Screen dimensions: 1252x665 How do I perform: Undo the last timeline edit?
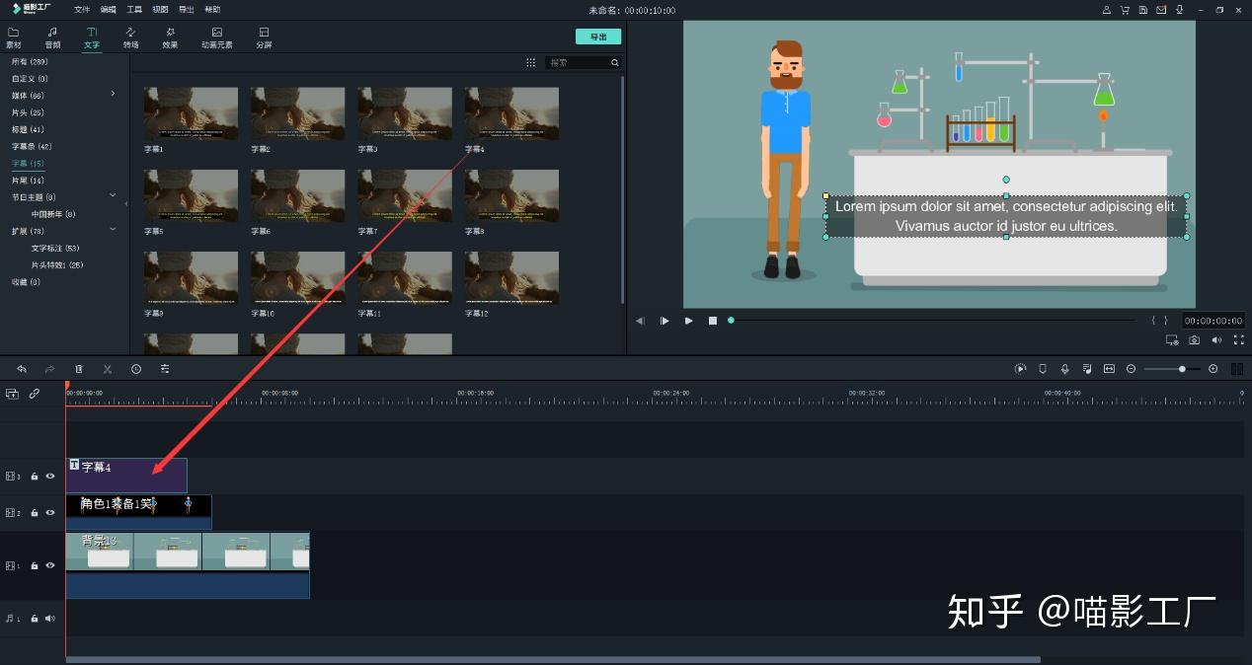22,369
